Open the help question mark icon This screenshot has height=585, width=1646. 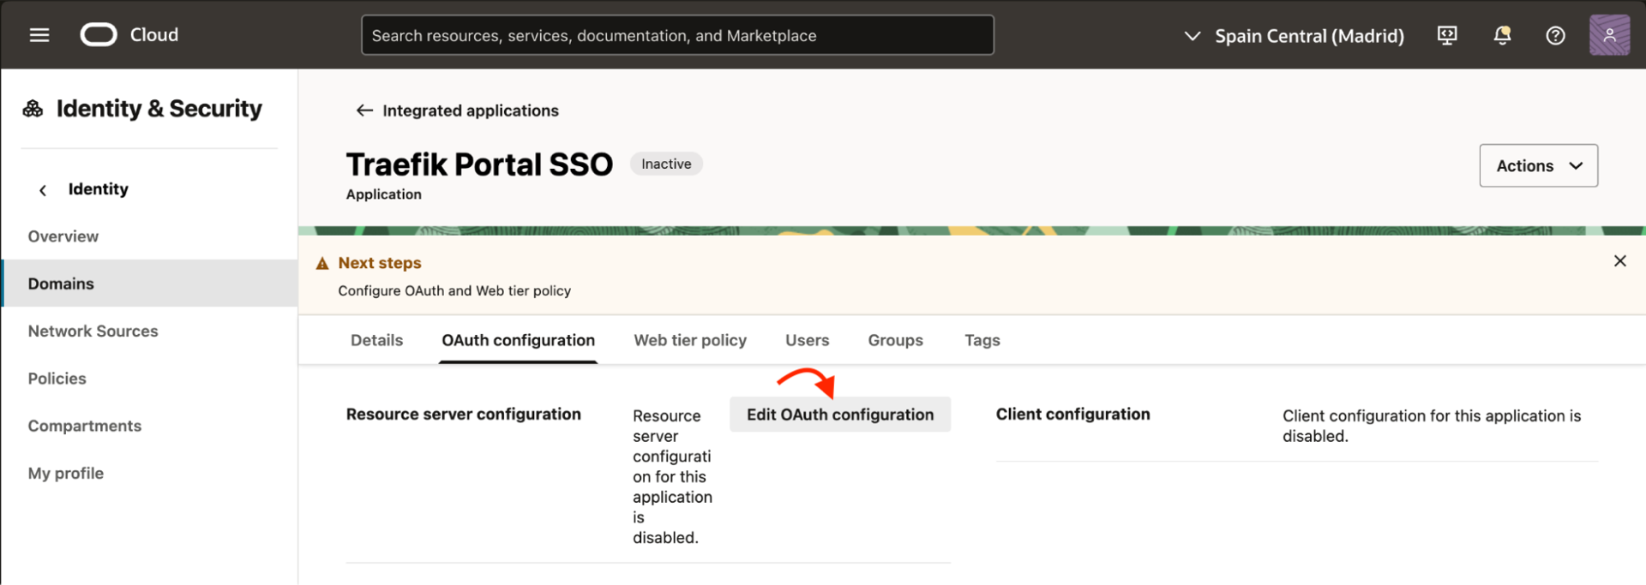tap(1555, 35)
